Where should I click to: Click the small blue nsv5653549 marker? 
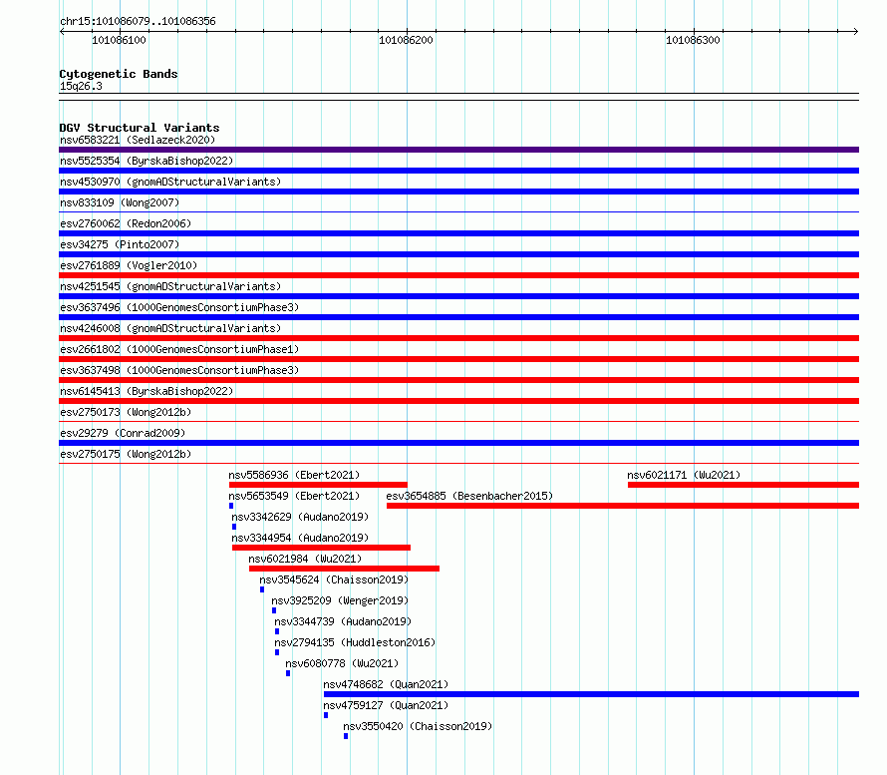click(x=231, y=506)
